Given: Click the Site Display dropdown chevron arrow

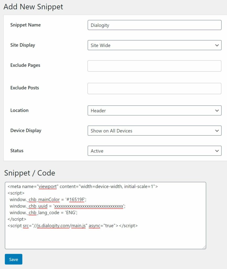Looking at the screenshot, I should (x=217, y=45).
